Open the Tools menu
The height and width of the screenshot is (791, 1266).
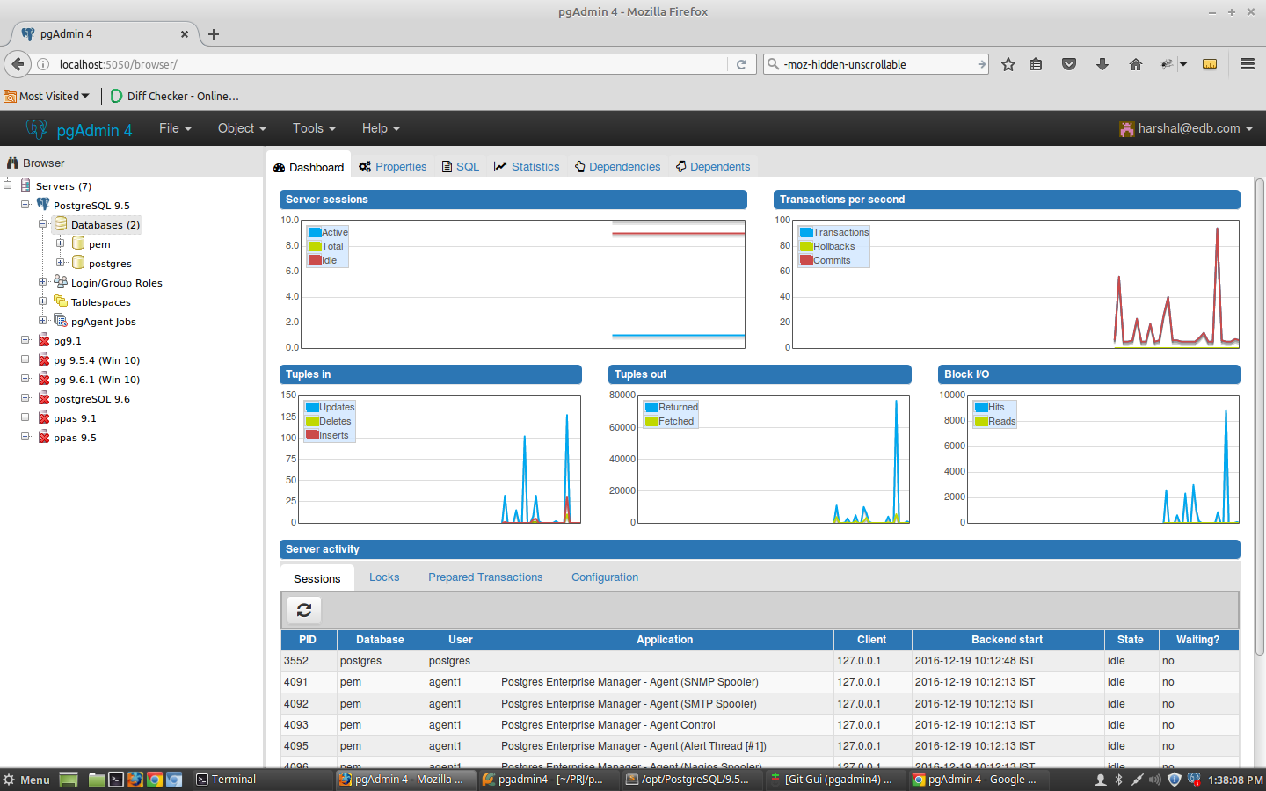click(314, 128)
